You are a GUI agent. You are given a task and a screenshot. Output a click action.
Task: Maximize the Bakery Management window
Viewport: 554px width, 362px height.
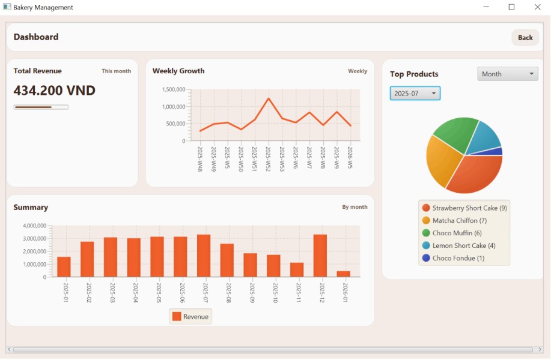[x=511, y=7]
